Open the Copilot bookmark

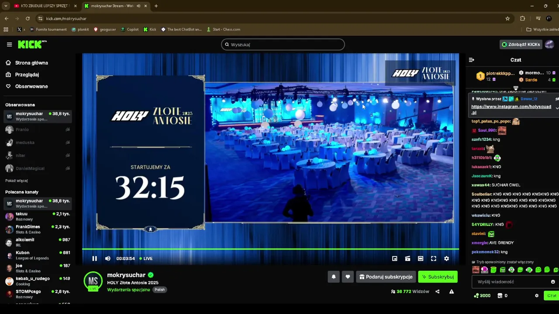[130, 29]
